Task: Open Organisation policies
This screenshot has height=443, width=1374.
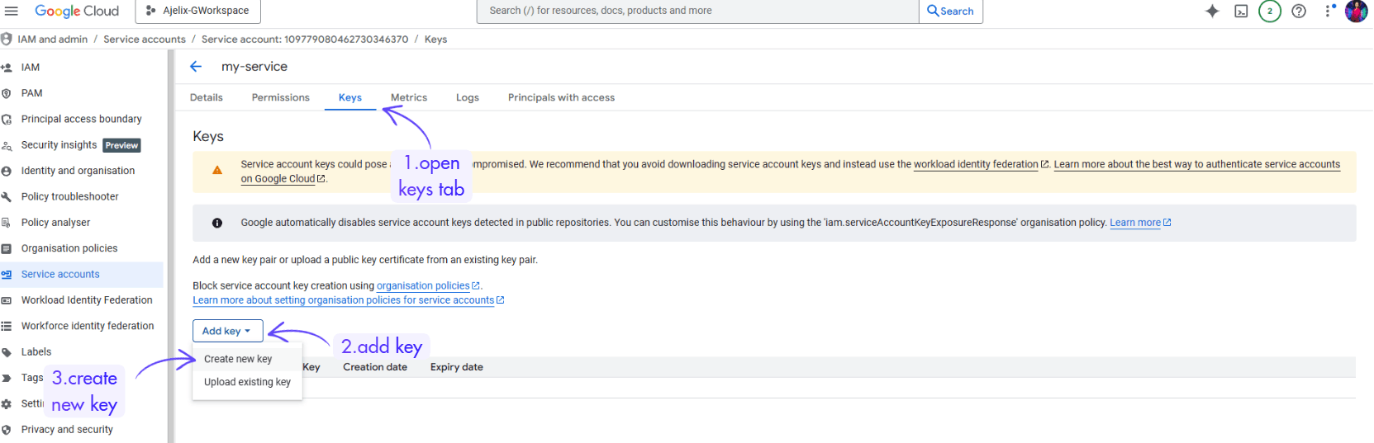Action: (69, 248)
